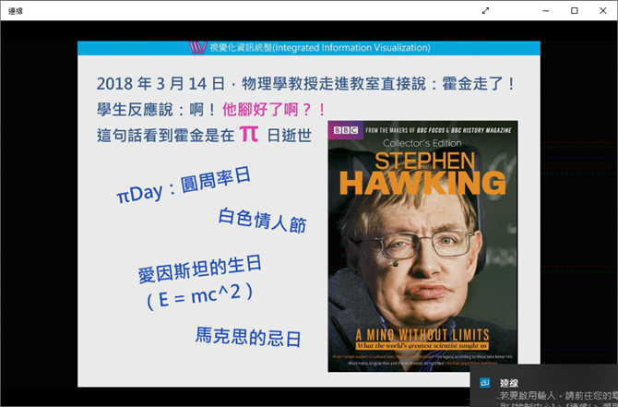Close the 連線 window

pyautogui.click(x=602, y=11)
